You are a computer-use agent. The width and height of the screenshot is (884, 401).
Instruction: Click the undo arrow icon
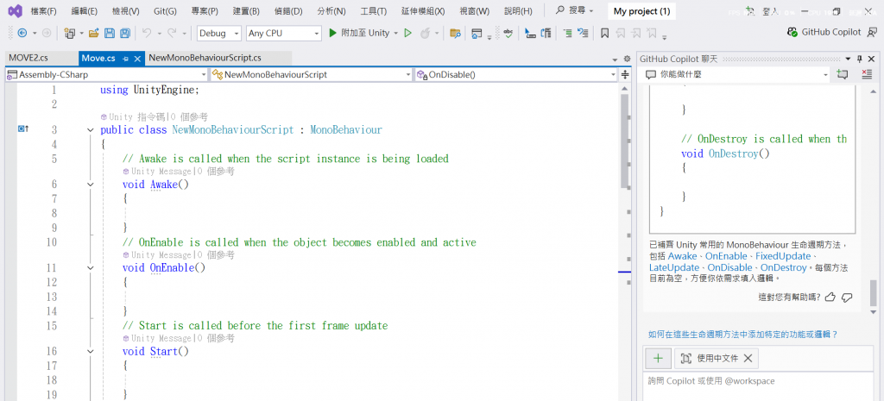pyautogui.click(x=147, y=34)
